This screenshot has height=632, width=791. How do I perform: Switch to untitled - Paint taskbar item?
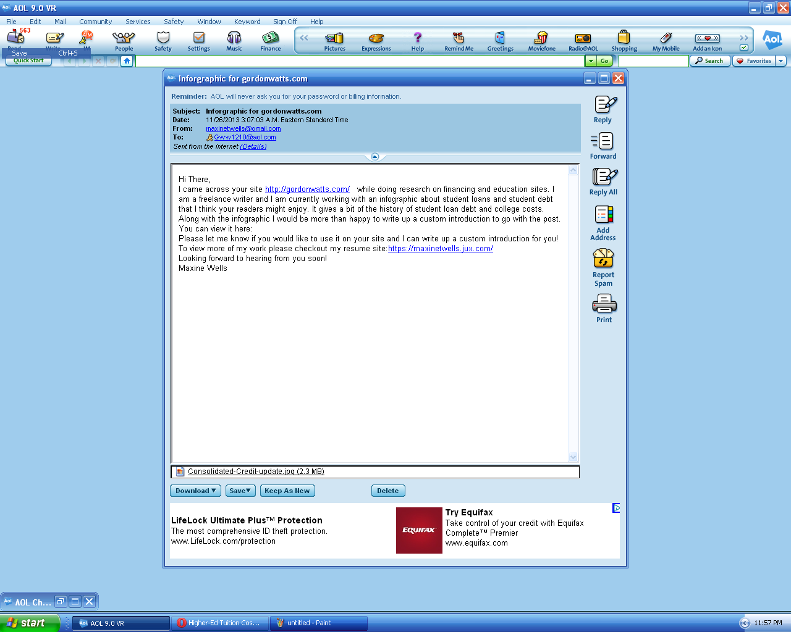319,623
